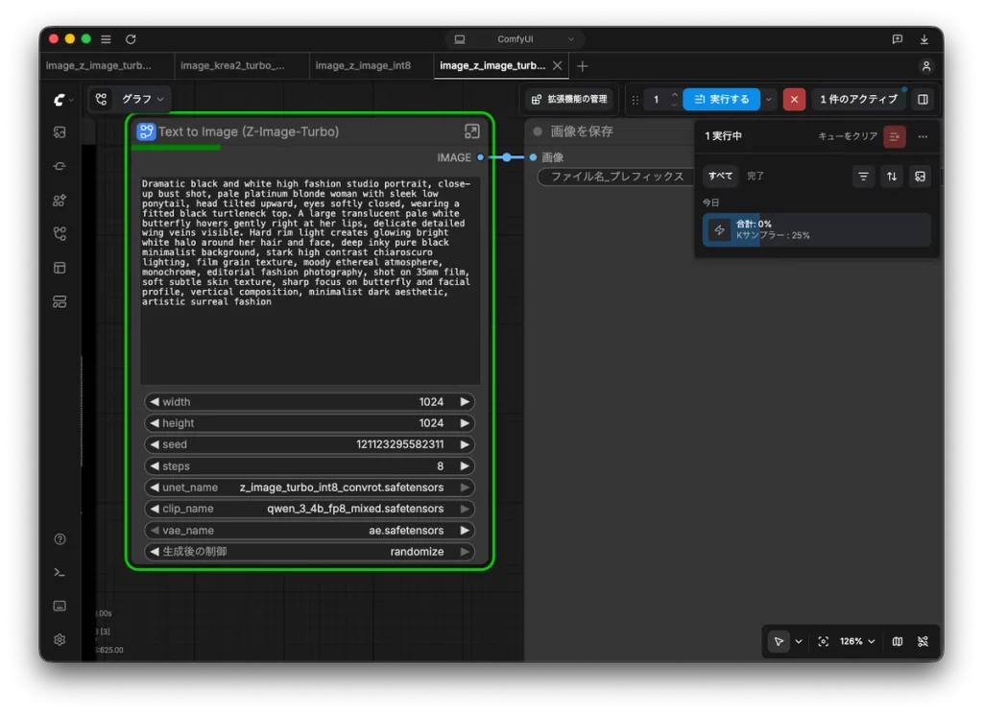
Task: Toggle the right side panel icon
Action: pos(923,99)
